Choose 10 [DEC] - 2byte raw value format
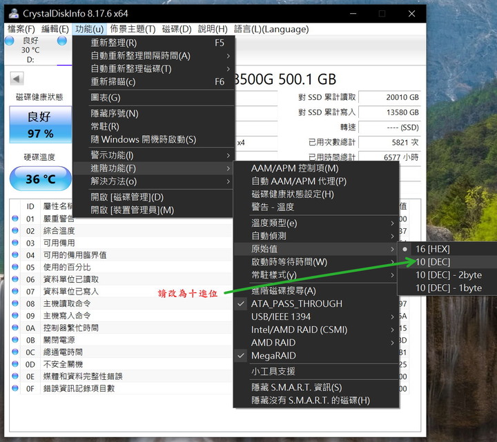The width and height of the screenshot is (497, 442). coord(447,275)
